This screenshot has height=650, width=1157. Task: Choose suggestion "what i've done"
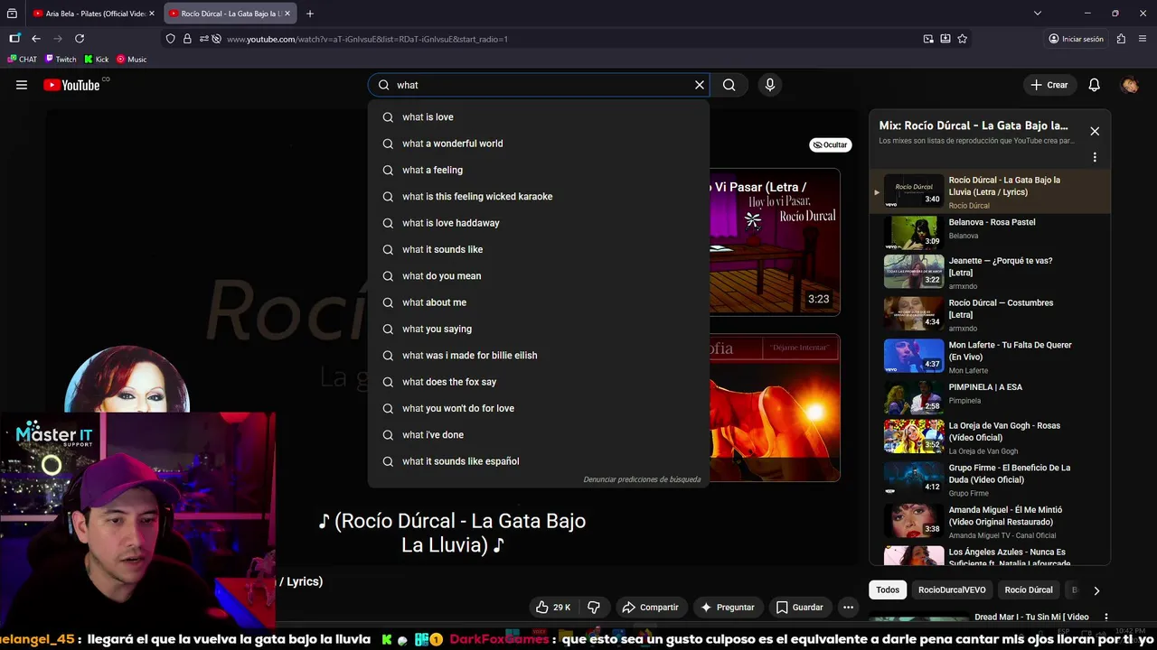(x=539, y=435)
